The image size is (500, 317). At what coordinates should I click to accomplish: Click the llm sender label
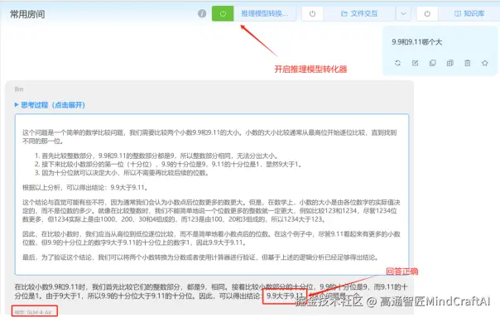click(19, 89)
